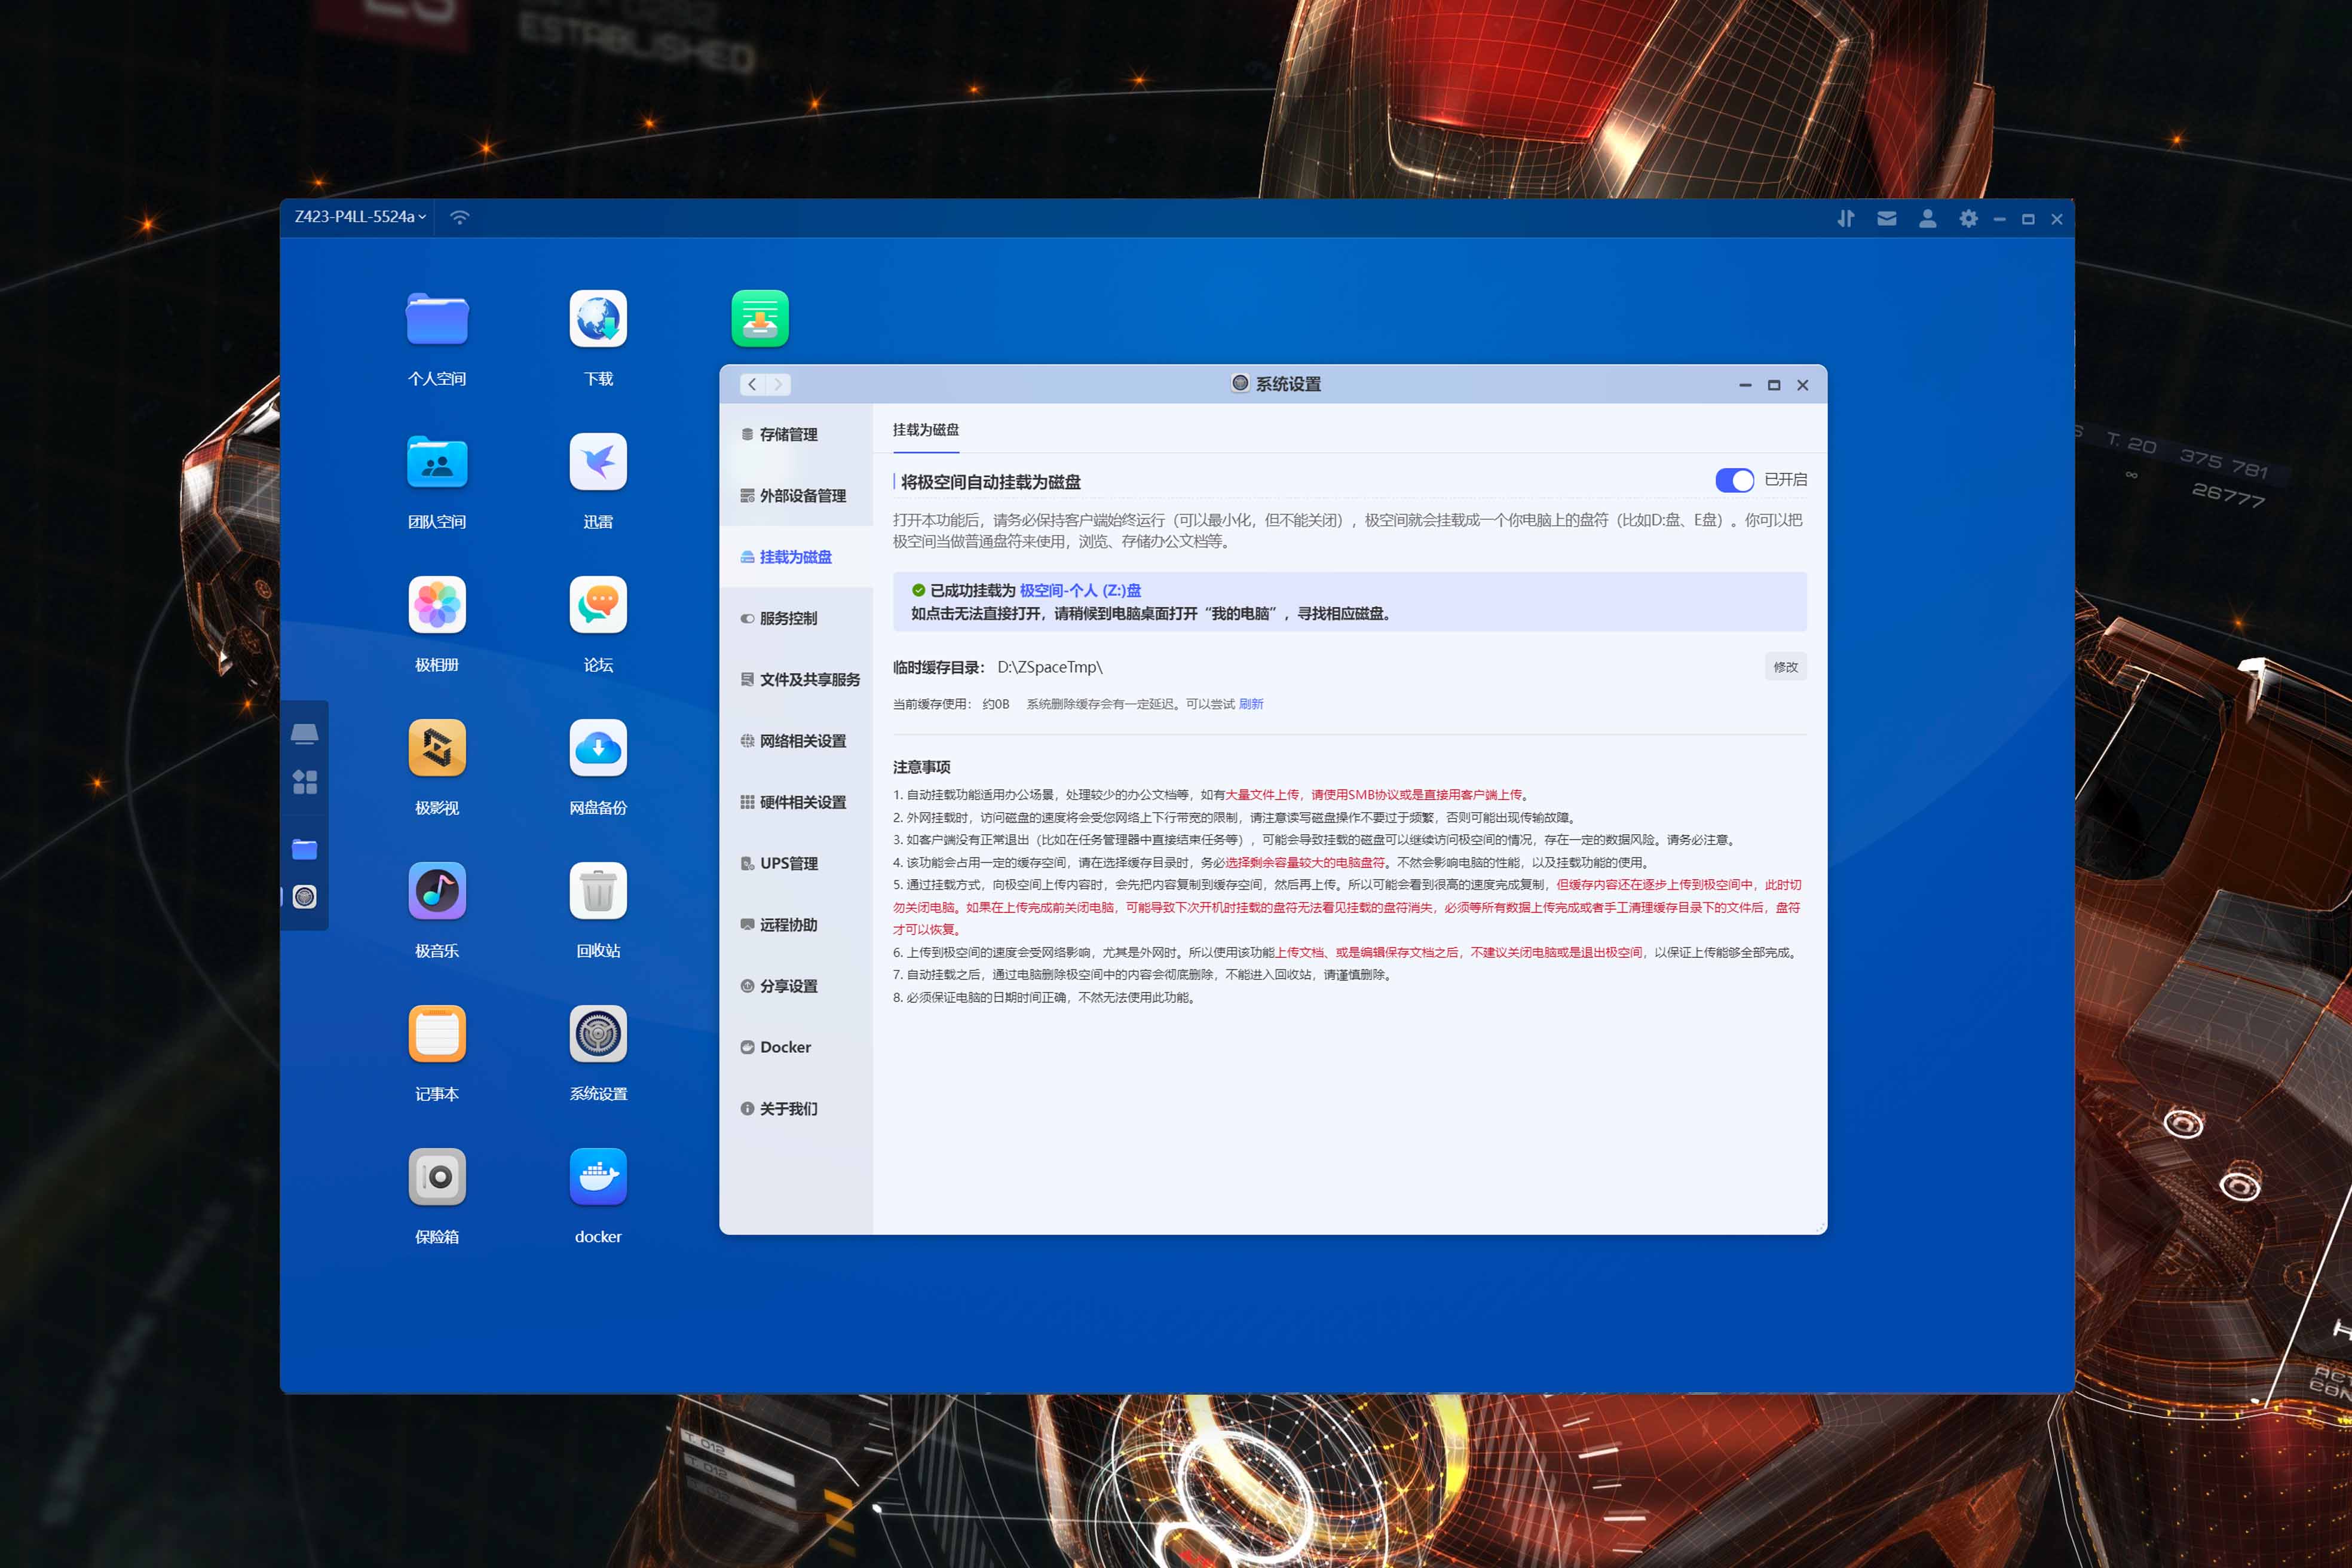
Task: Open the green download-tray app icon
Action: click(760, 319)
